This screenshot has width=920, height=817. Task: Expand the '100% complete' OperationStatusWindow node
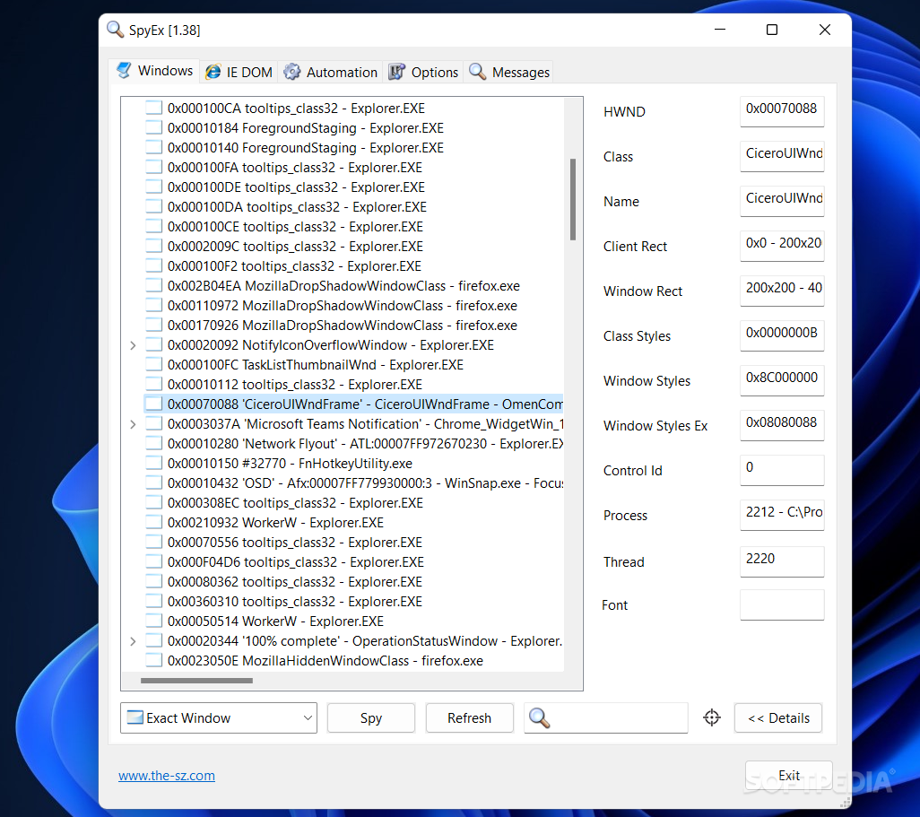point(133,641)
